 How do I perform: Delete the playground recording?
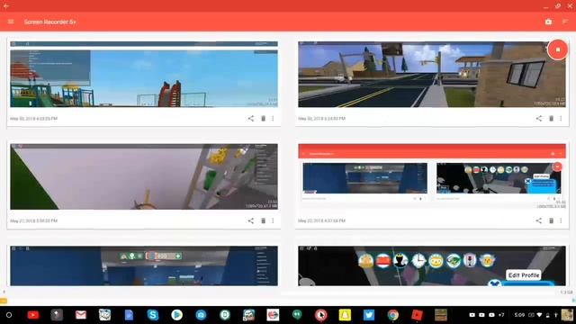[x=263, y=118]
